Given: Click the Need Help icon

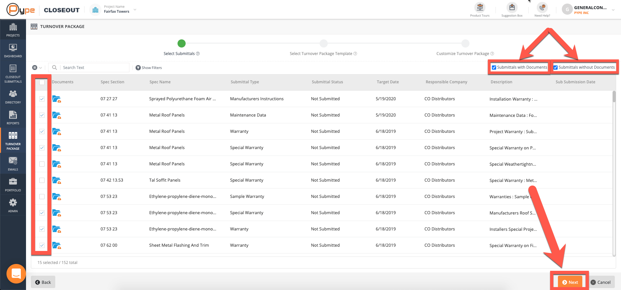Looking at the screenshot, I should coord(542,7).
